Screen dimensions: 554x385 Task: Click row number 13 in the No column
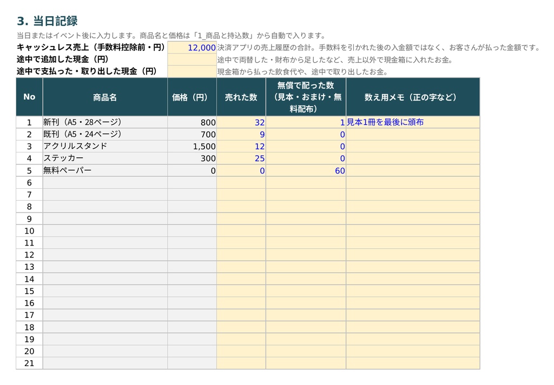click(x=29, y=267)
